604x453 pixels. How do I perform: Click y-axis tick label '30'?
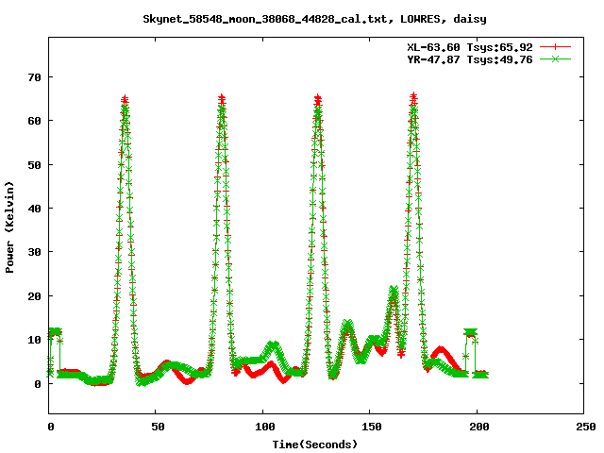pos(34,252)
